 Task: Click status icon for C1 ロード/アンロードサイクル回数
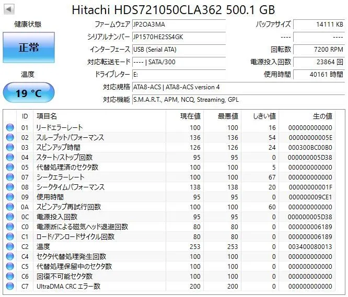click(10, 236)
